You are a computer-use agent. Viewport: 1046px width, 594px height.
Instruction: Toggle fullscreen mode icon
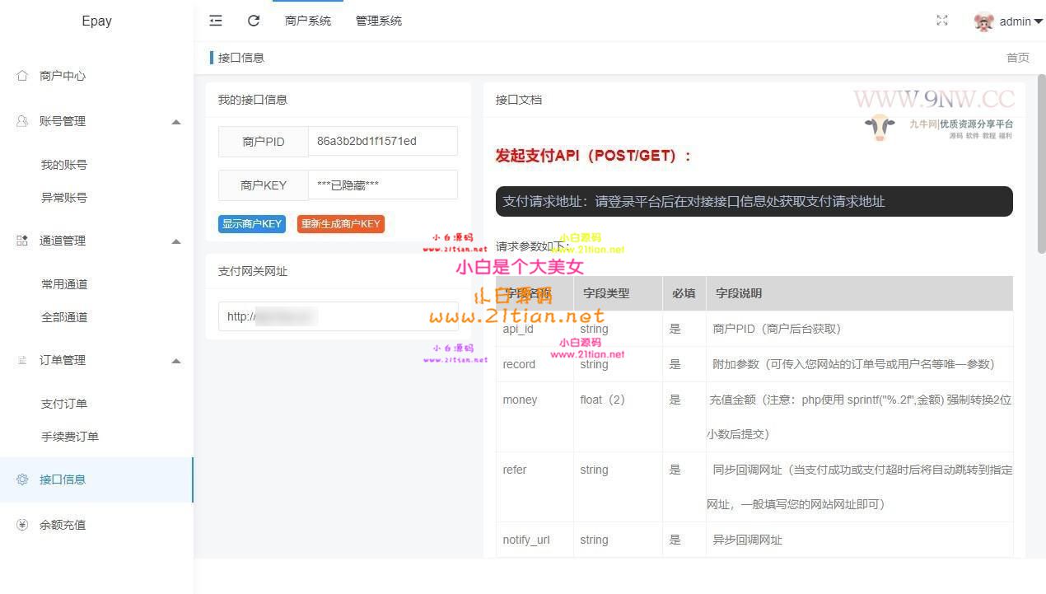pos(942,21)
